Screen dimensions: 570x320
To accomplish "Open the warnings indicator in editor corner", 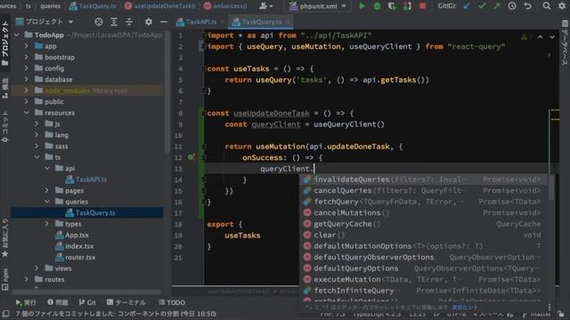I will pos(525,37).
